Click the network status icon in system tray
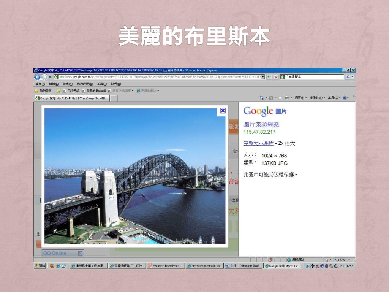 click(x=322, y=266)
